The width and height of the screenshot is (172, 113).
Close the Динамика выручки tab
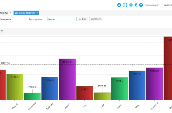(x=37, y=13)
